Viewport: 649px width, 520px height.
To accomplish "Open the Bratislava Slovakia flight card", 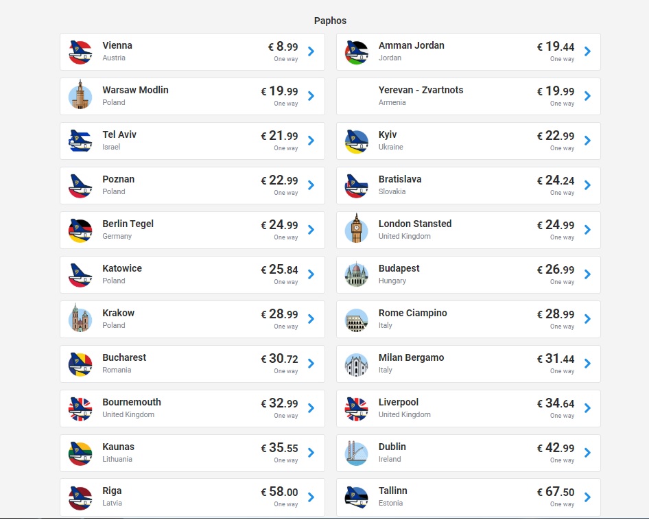I will click(468, 185).
